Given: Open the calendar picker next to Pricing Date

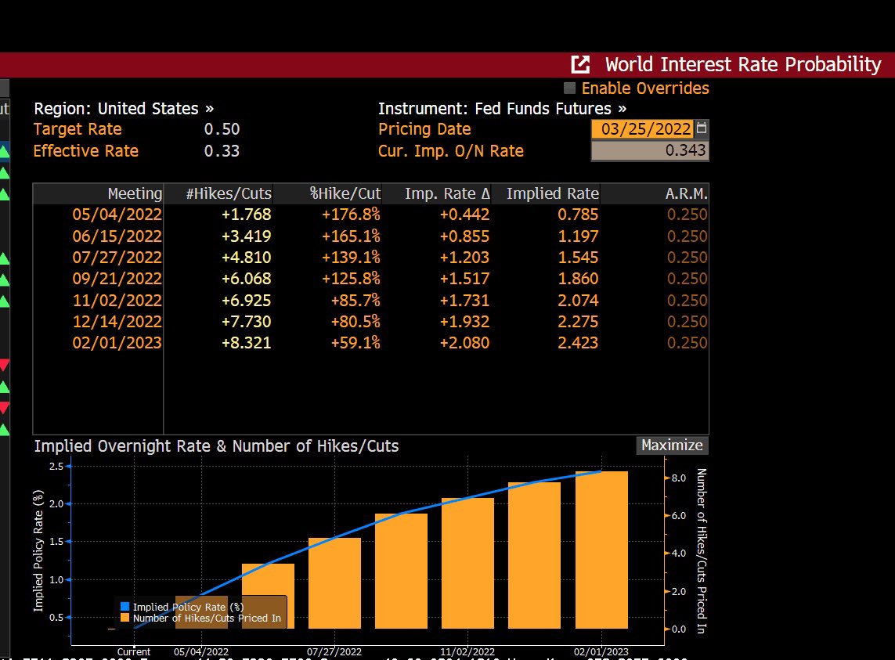Looking at the screenshot, I should [x=702, y=128].
